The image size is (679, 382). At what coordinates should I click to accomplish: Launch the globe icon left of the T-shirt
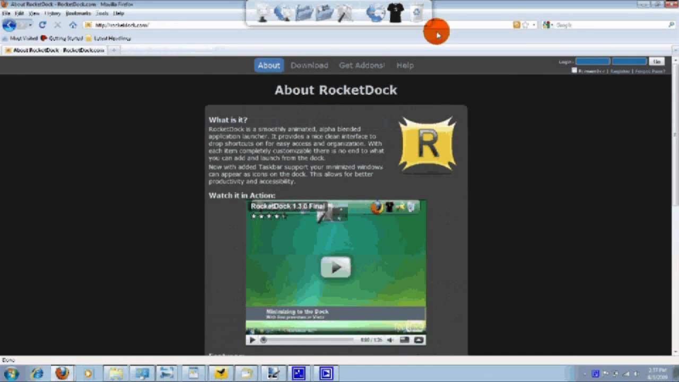[375, 13]
